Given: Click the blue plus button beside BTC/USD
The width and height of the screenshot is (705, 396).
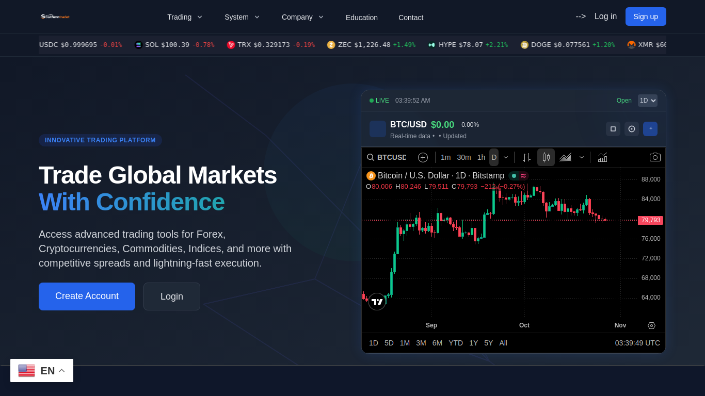Looking at the screenshot, I should point(650,129).
